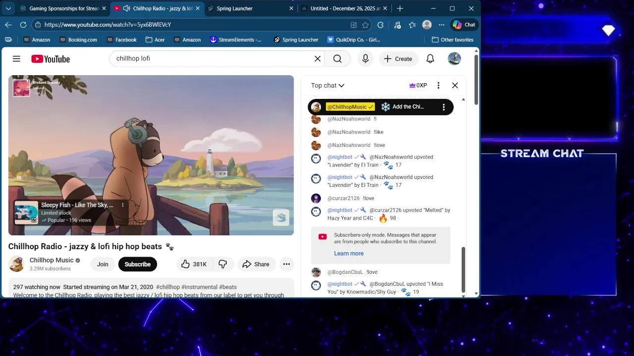Click the browser back arrow
Screen dimensions: 634x356
point(8,25)
